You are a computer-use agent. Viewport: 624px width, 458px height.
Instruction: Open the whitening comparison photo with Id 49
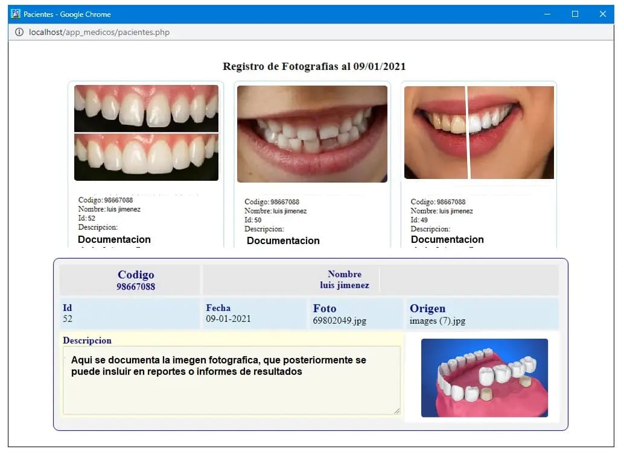[479, 133]
